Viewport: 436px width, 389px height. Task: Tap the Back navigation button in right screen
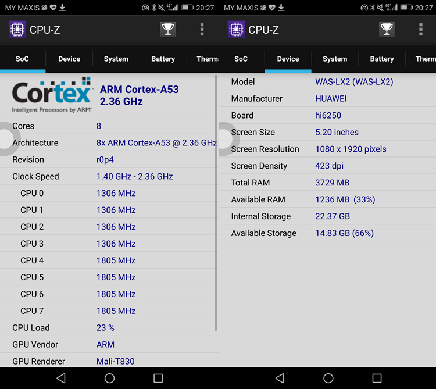pyautogui.click(x=280, y=378)
